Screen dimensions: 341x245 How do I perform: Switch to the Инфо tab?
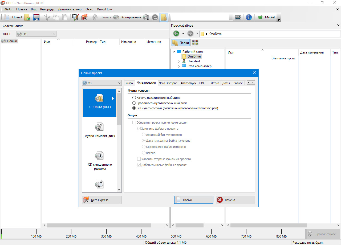click(x=129, y=83)
